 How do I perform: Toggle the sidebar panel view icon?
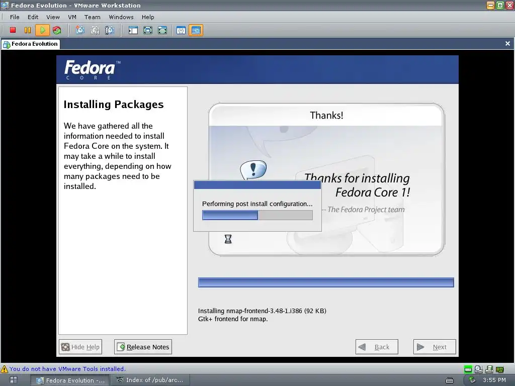coord(133,30)
